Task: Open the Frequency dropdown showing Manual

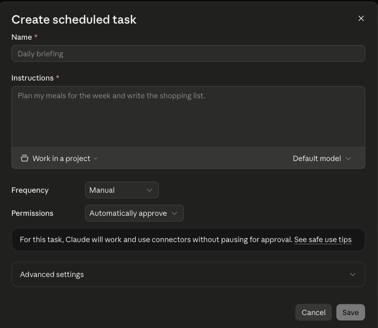Action: [122, 190]
